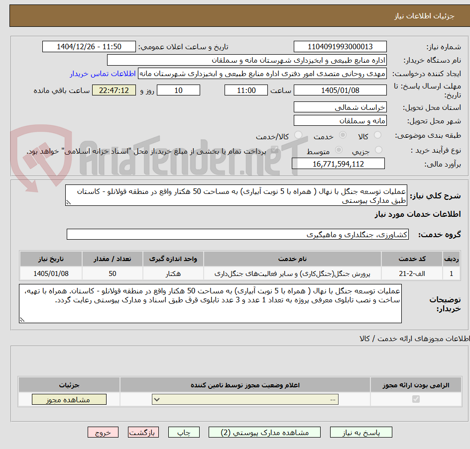Click the واحد اندازه گیری column header
Viewport: 470px width, 449px height.
173,259
